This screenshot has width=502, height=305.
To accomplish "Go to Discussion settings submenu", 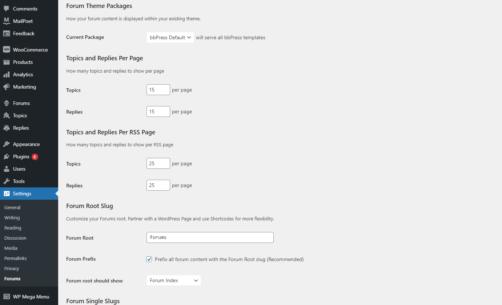I will click(x=15, y=238).
